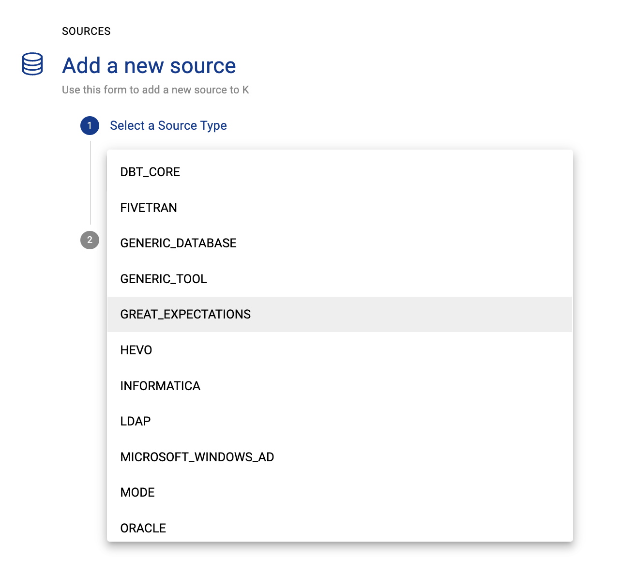Choose the highlighted GREAT_EXPECTATIONS option
636x576 pixels.
185,315
